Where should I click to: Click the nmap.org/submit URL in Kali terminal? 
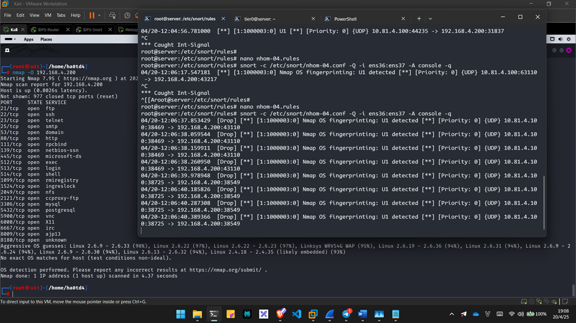(x=226, y=270)
